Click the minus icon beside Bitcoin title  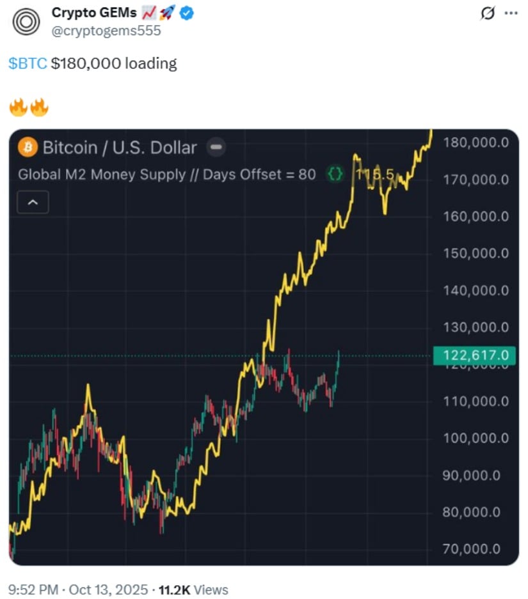[216, 148]
